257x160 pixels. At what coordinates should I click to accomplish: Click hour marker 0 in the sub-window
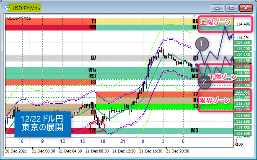point(143,141)
